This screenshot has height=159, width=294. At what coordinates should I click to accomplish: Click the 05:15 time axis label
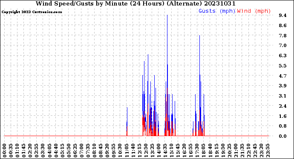pyautogui.click(x=62, y=150)
